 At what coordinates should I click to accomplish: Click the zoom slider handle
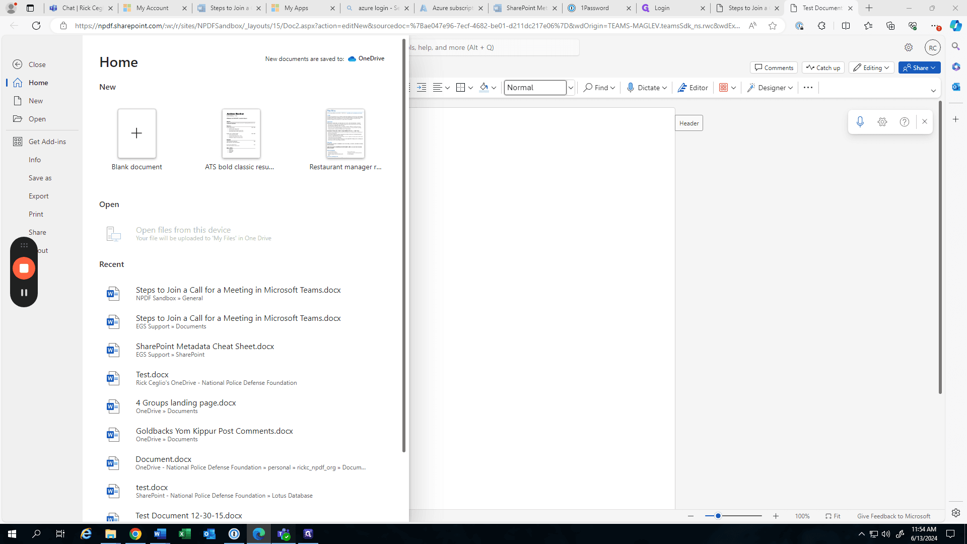(718, 516)
